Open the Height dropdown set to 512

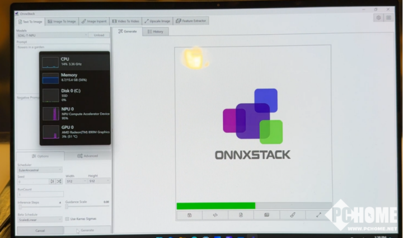pyautogui.click(x=99, y=181)
